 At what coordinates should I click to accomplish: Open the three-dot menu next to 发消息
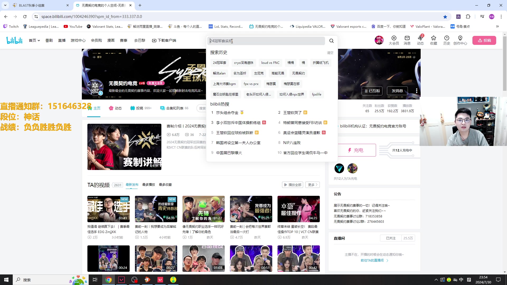[417, 91]
